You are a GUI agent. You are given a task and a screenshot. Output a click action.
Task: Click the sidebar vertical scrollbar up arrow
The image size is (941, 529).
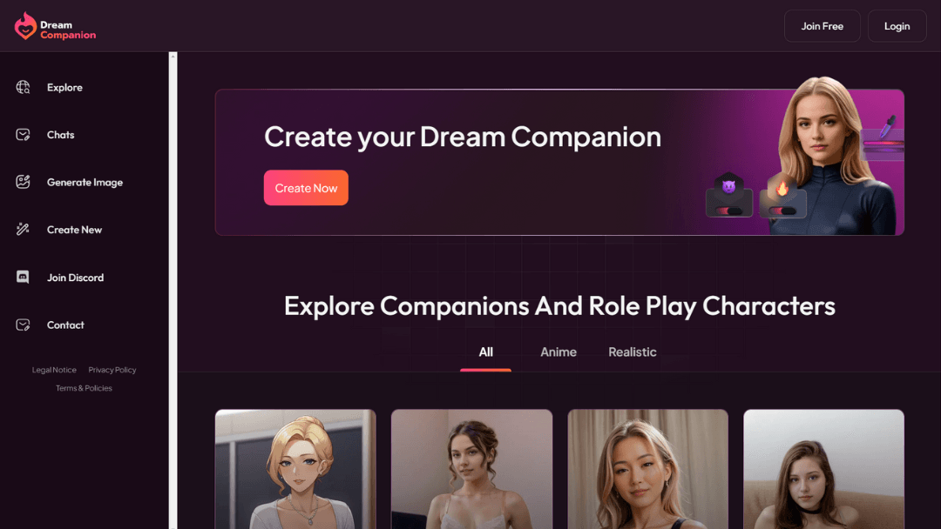(173, 57)
